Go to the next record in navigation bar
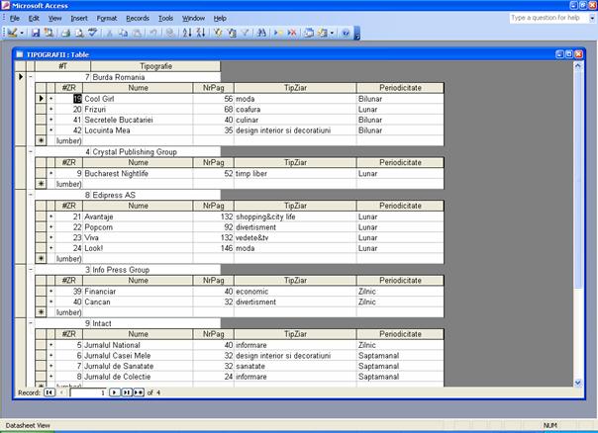 pyautogui.click(x=114, y=392)
